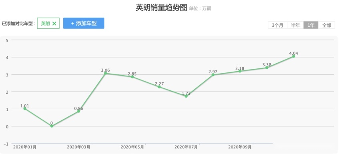
Task: Click the 2020年01月 axis label
Action: click(x=25, y=147)
